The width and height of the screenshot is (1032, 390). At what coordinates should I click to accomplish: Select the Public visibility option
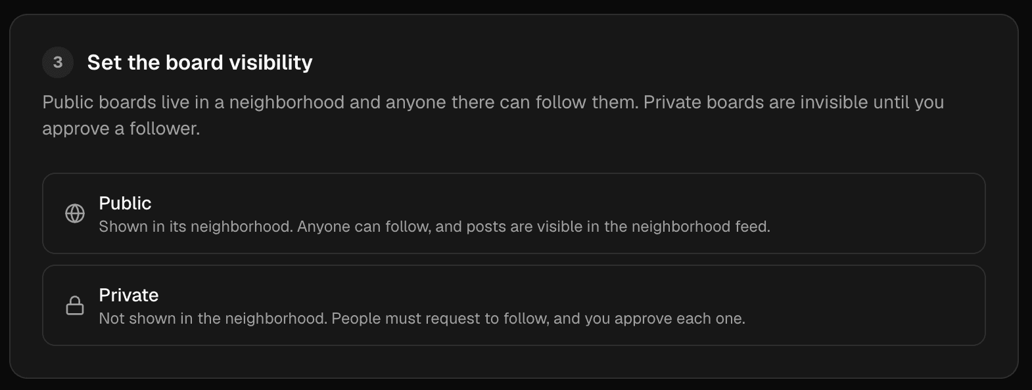point(514,213)
